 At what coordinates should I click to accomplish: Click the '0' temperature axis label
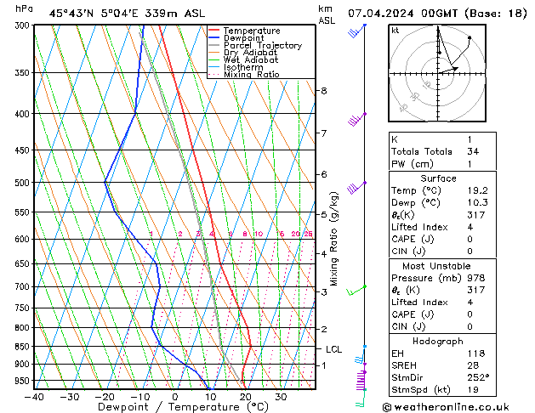pyautogui.click(x=175, y=397)
